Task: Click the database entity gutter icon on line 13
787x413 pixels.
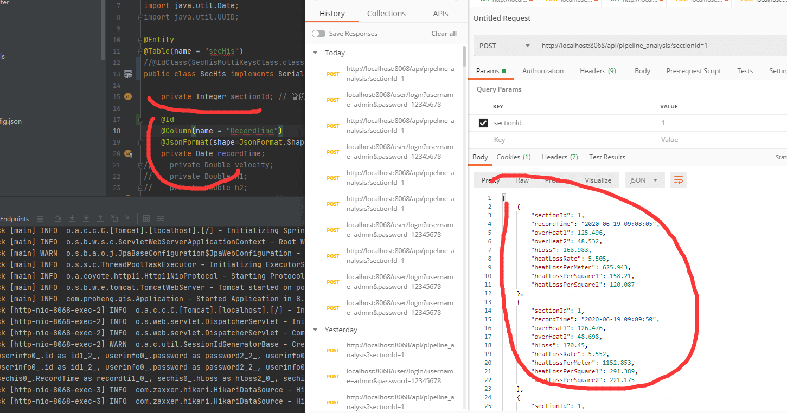Action: point(128,74)
